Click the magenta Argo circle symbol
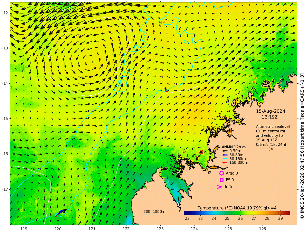304x235 pixels. click(x=221, y=173)
